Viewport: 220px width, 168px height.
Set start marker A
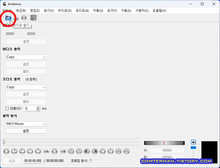point(46,151)
